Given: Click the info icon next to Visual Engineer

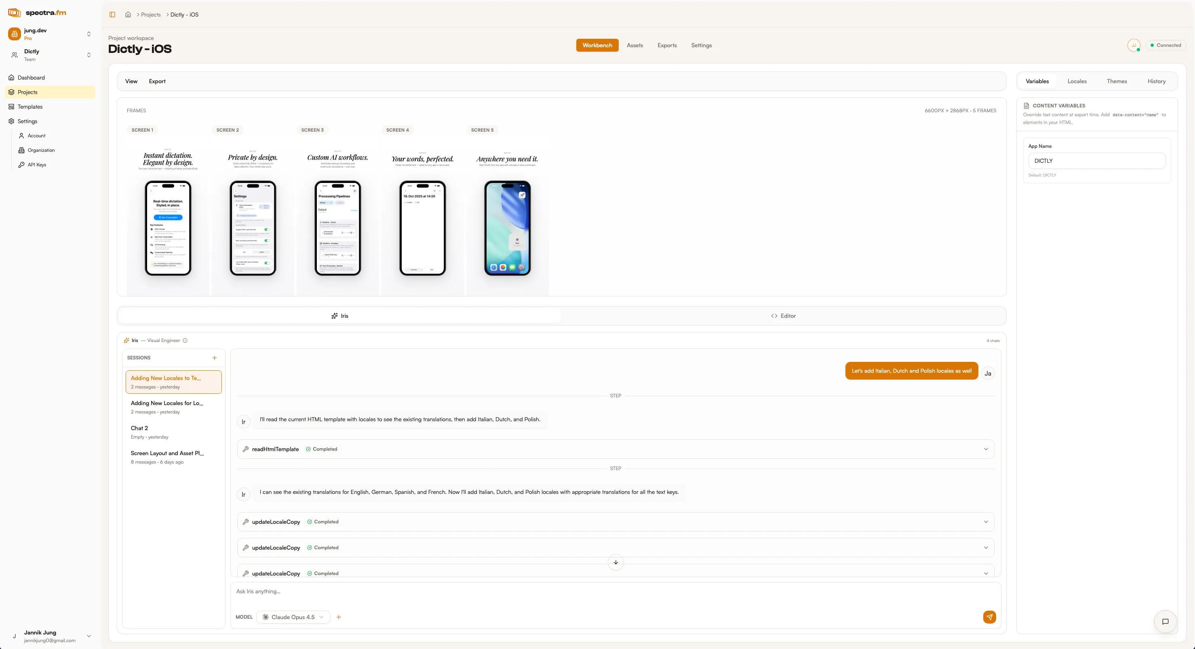Looking at the screenshot, I should (x=185, y=341).
